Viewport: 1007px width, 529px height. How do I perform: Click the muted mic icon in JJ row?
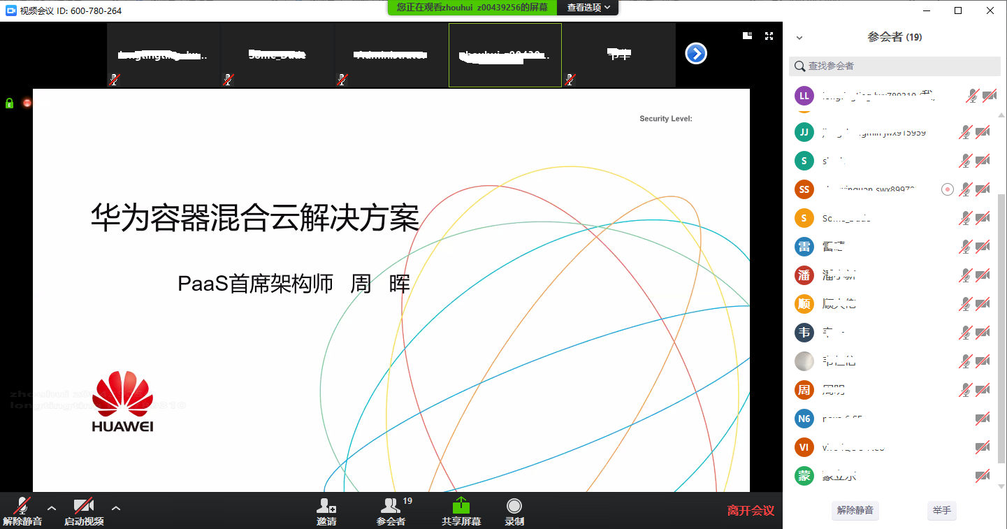click(965, 132)
